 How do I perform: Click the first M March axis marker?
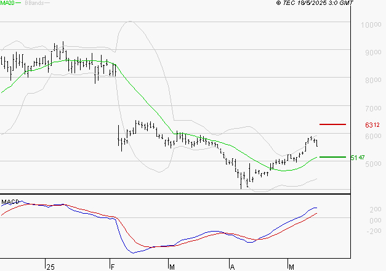tap(171, 266)
